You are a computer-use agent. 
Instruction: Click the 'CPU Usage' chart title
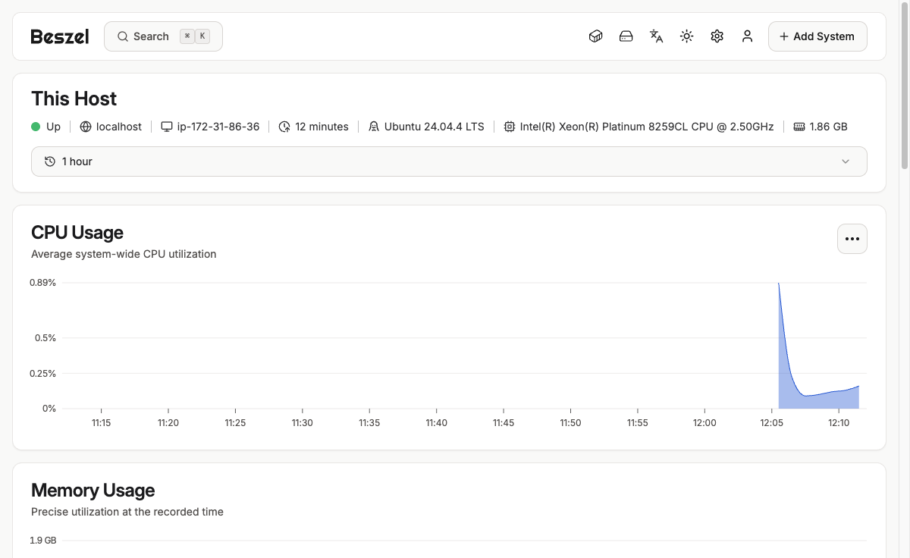77,232
